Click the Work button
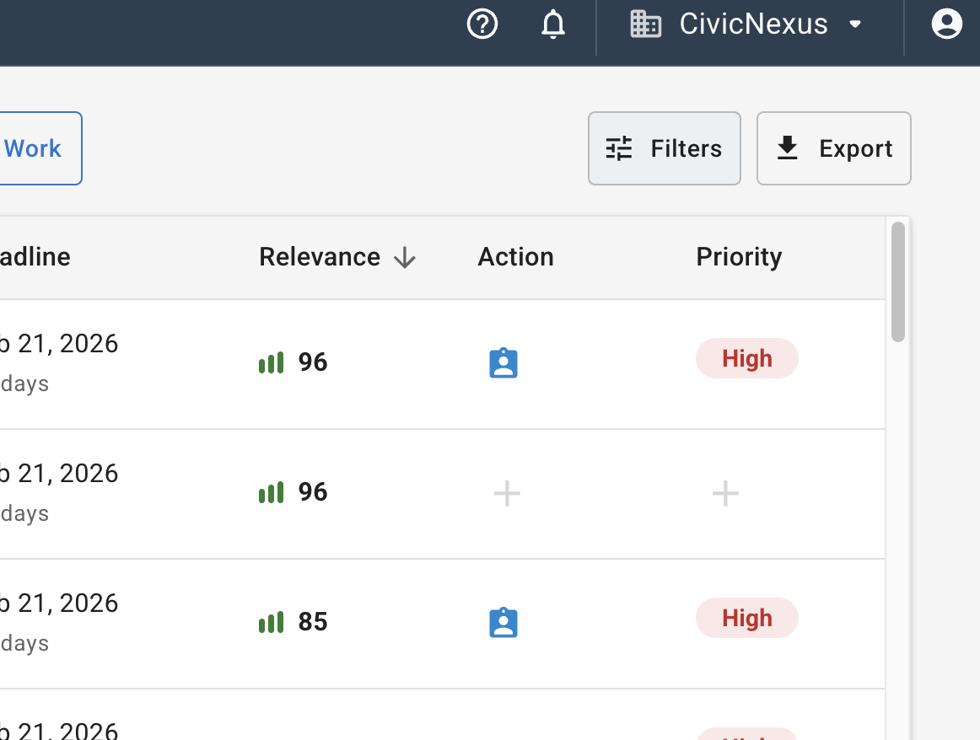 click(x=34, y=148)
